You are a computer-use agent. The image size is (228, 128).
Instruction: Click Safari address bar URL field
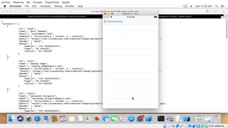115,11
